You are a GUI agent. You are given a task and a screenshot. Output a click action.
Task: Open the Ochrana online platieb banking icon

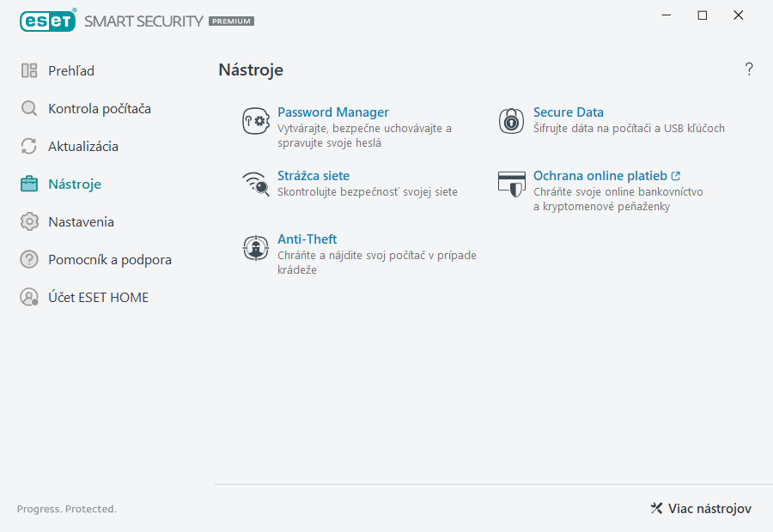coord(511,184)
